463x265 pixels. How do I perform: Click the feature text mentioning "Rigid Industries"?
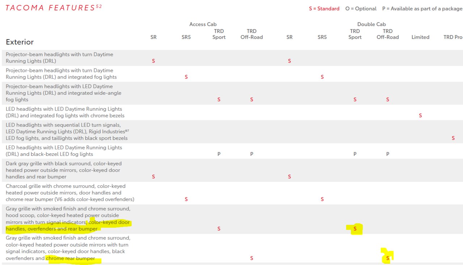tap(67, 132)
